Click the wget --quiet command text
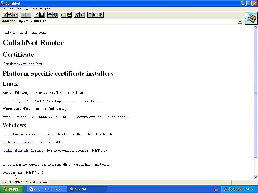This screenshot has height=193, width=258. click(x=66, y=117)
